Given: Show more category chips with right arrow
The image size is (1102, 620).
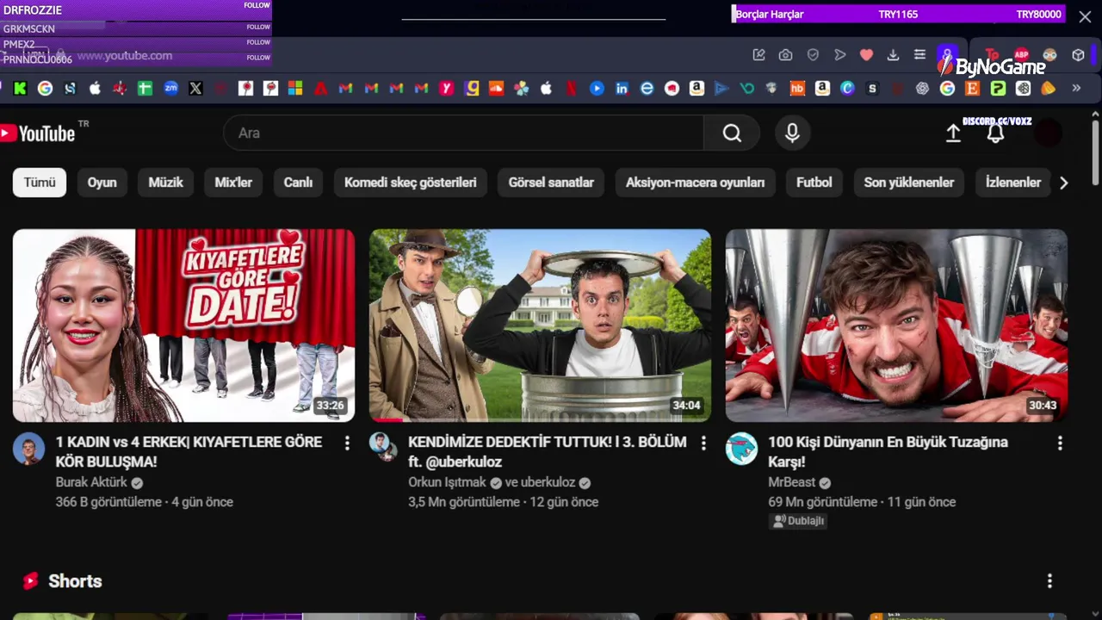Looking at the screenshot, I should (1063, 183).
